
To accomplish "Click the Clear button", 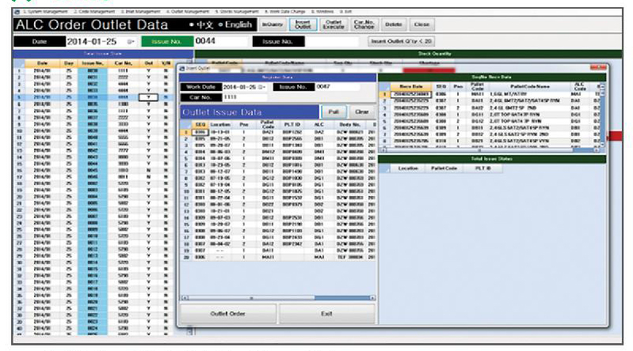I will pos(362,111).
